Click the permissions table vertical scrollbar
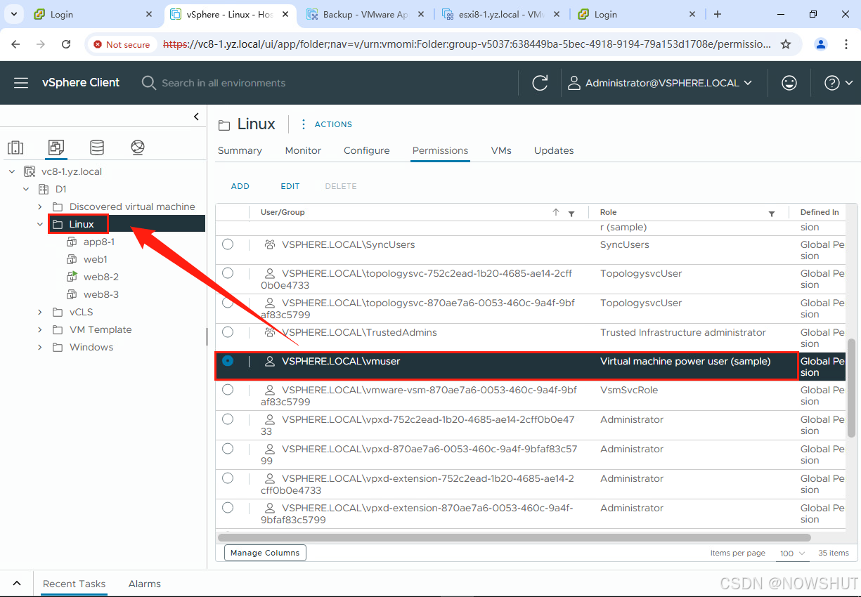 (x=852, y=388)
